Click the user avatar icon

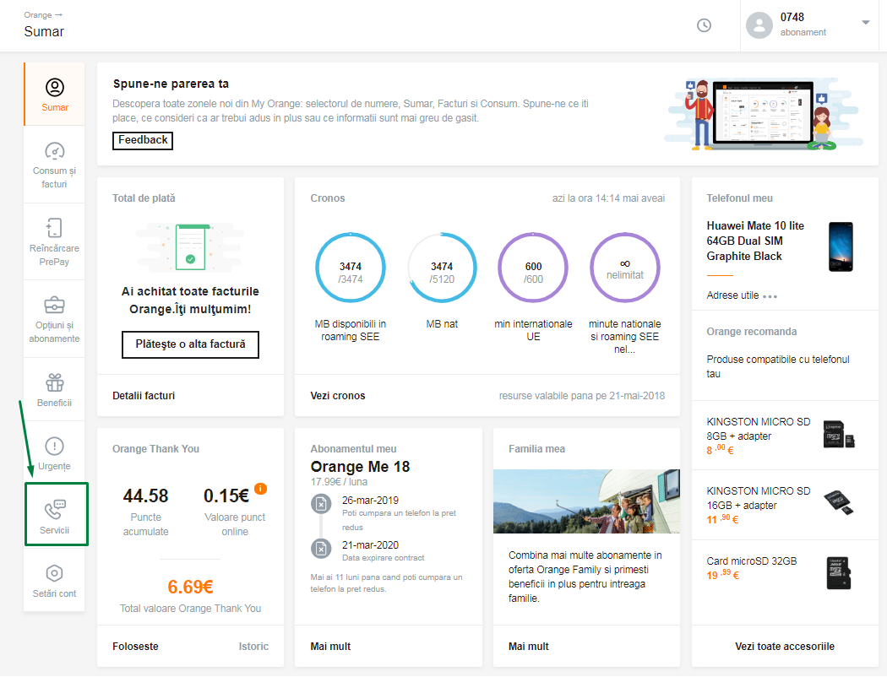tap(759, 25)
